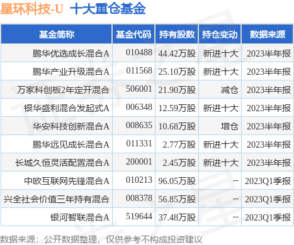Select fund code 506001
The width and height of the screenshot is (294, 245).
[139, 89]
